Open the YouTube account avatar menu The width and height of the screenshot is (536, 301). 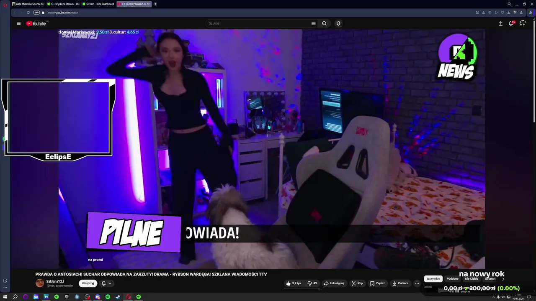pos(523,23)
